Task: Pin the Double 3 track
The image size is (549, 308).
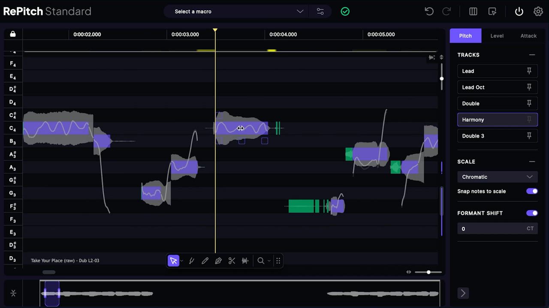Action: click(x=529, y=136)
